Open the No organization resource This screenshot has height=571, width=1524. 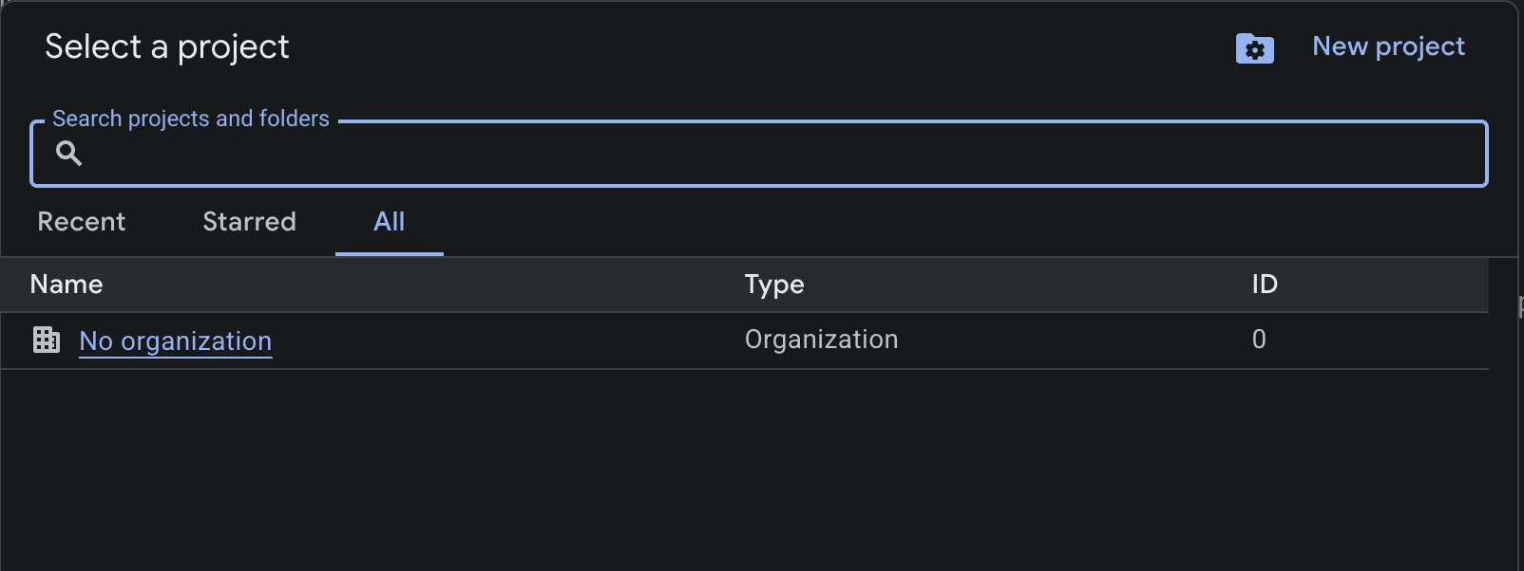[175, 341]
